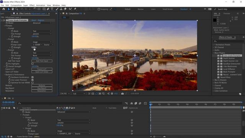Image resolution: width=245 pixels, height=138 pixels.
Task: Select the Puppet Pin tool
Action: [x=75, y=9]
